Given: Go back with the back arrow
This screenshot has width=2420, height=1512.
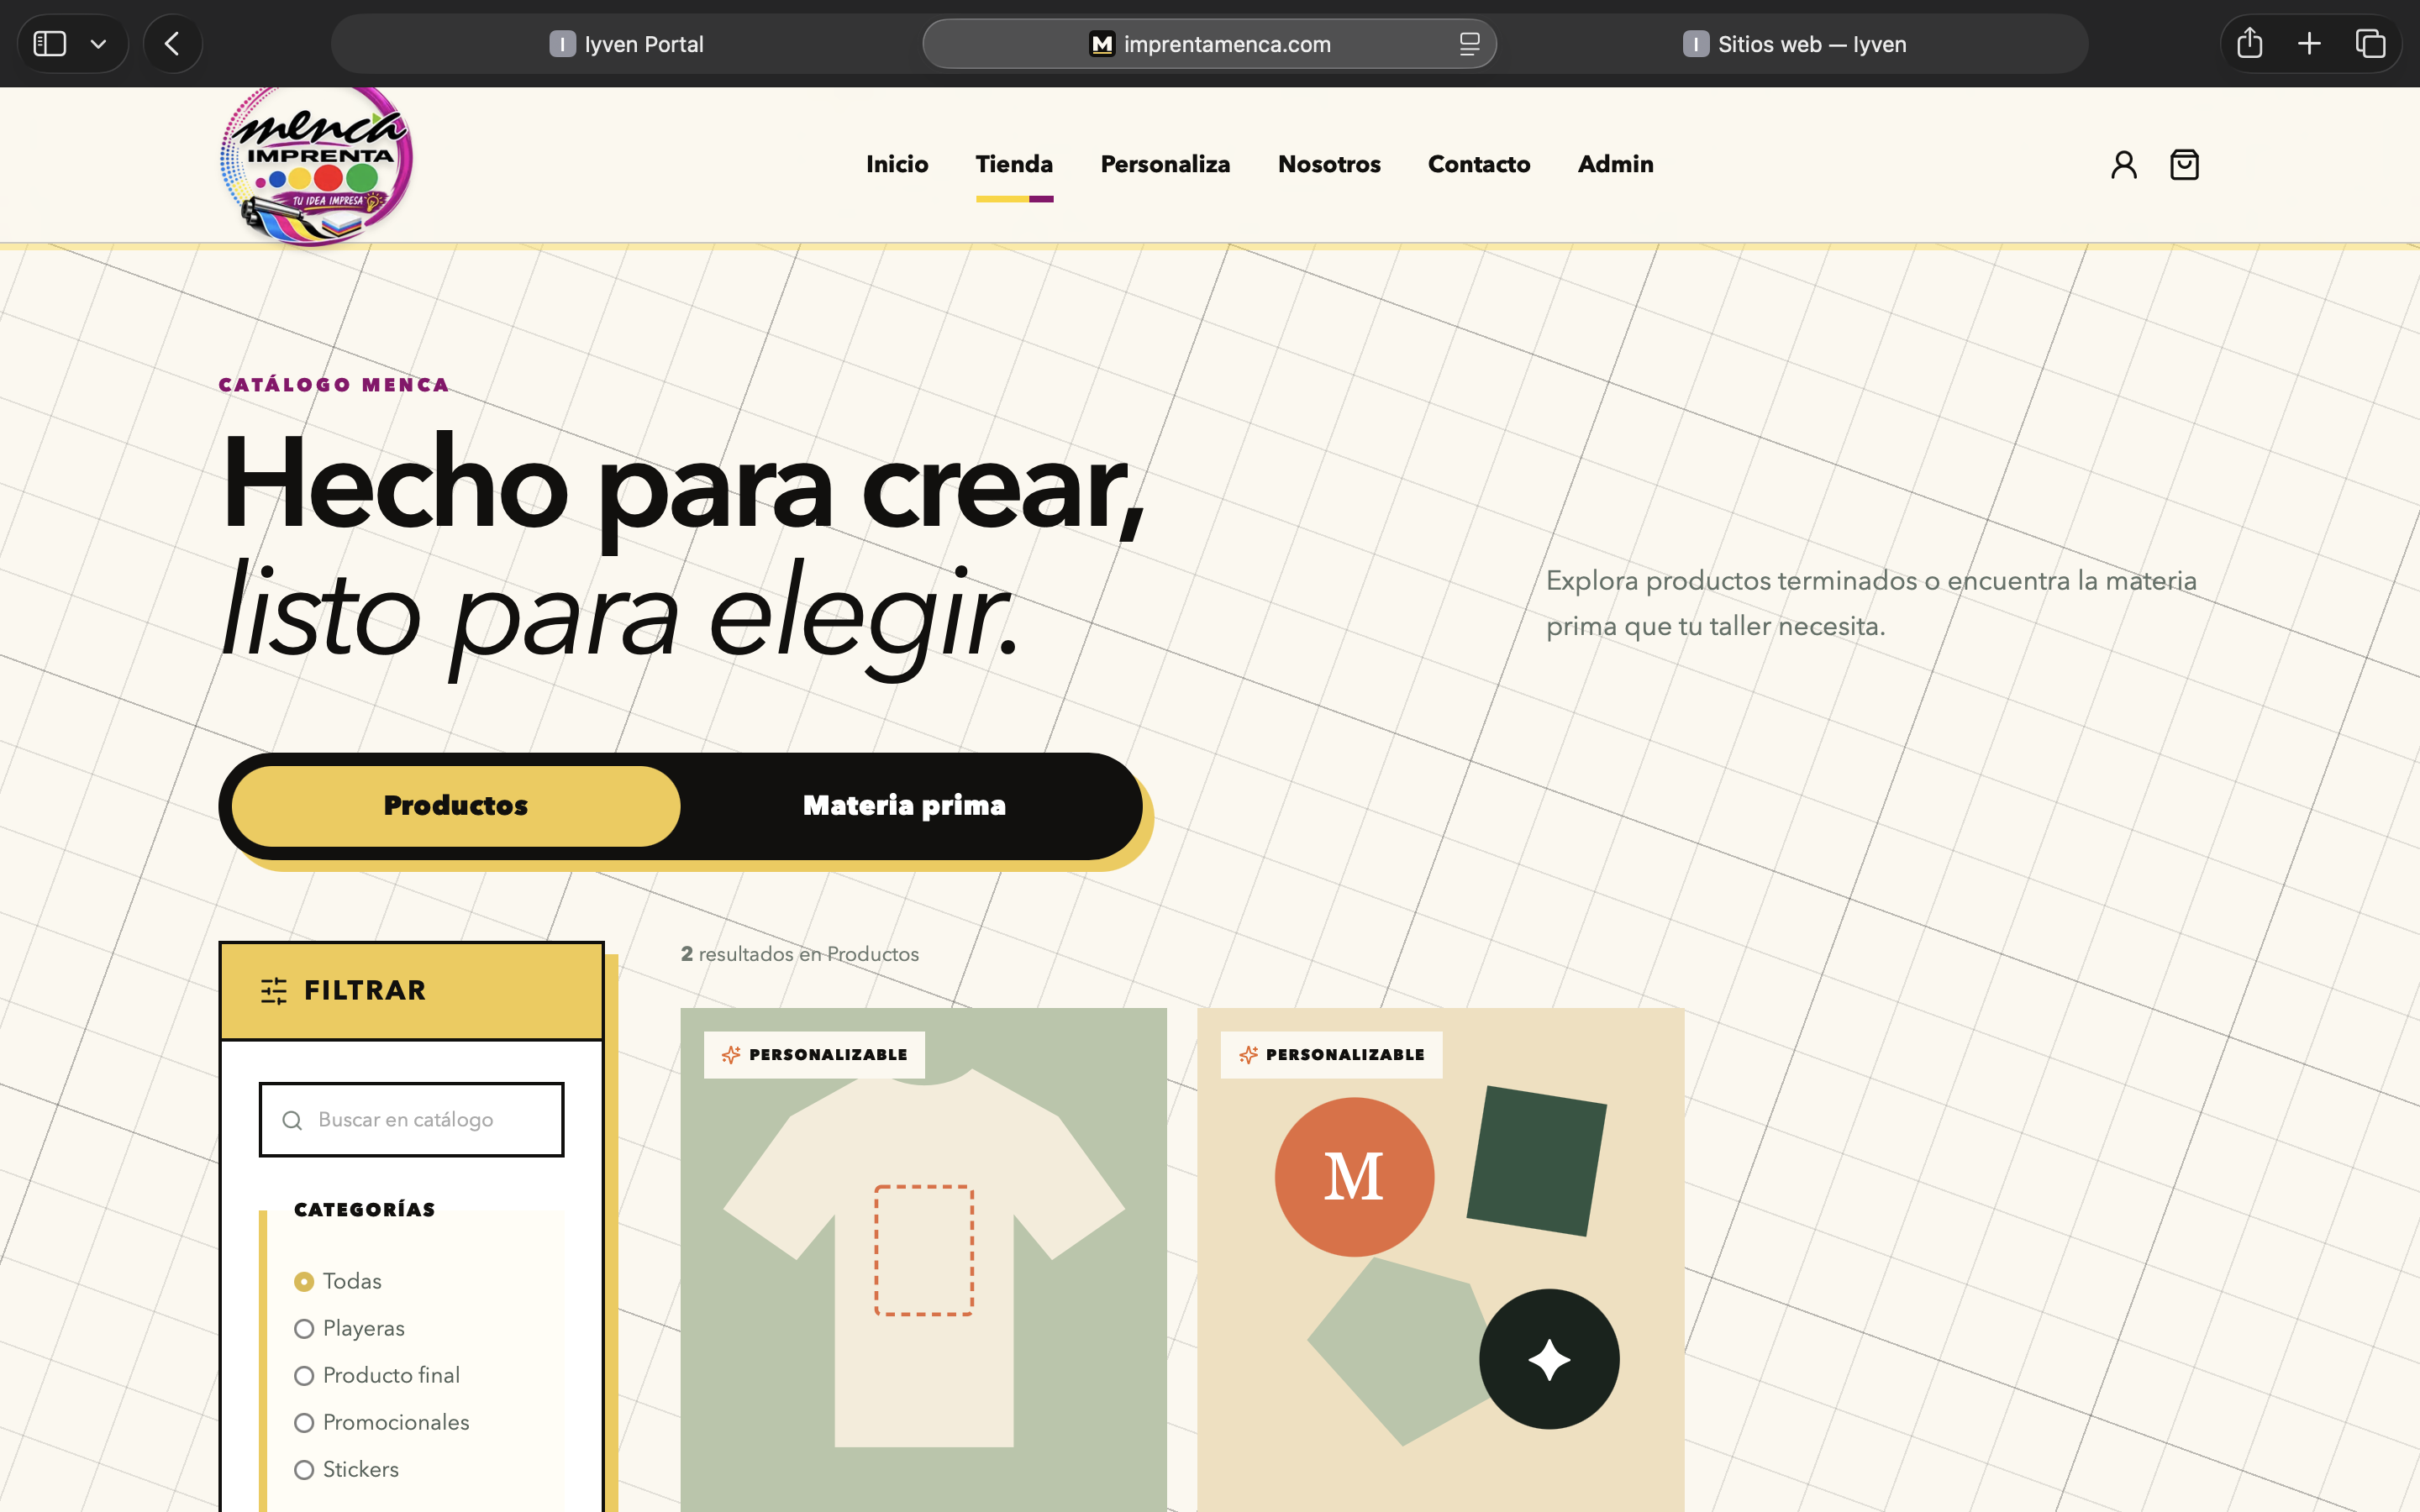Looking at the screenshot, I should click(x=172, y=44).
